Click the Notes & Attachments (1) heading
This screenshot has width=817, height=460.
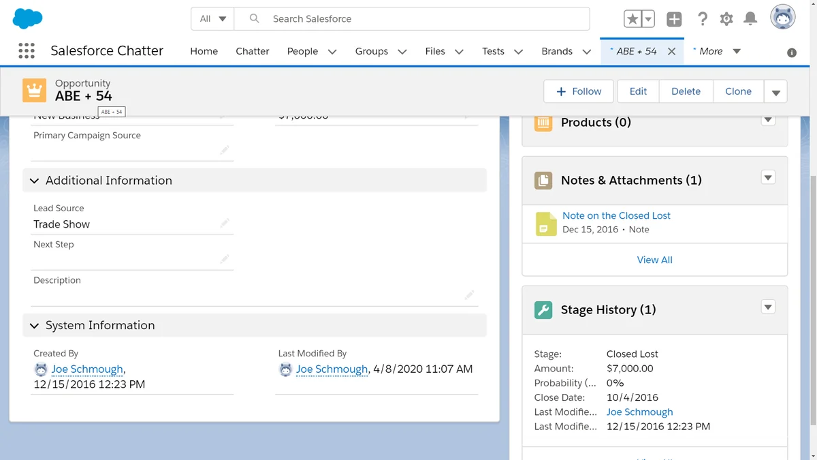pyautogui.click(x=631, y=180)
